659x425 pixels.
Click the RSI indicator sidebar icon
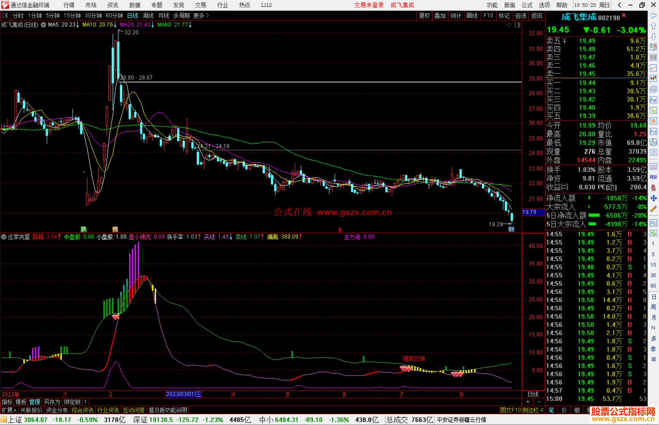pyautogui.click(x=653, y=177)
